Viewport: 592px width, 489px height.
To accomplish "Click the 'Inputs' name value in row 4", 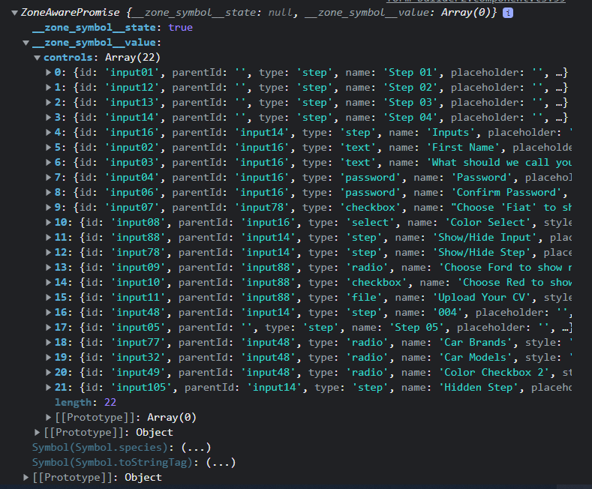I will 450,133.
